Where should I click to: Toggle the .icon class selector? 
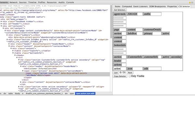coord(130,69)
